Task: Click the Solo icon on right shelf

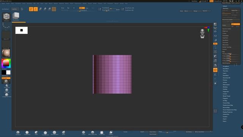Action: pyautogui.click(x=215, y=84)
